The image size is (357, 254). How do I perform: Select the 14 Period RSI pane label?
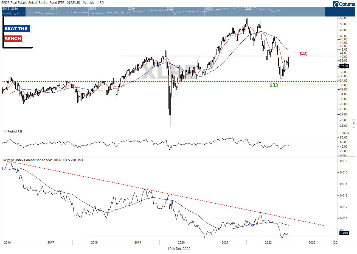[x=13, y=131]
